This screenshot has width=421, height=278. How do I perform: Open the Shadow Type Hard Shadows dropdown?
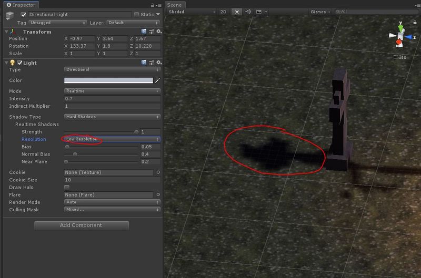(112, 117)
